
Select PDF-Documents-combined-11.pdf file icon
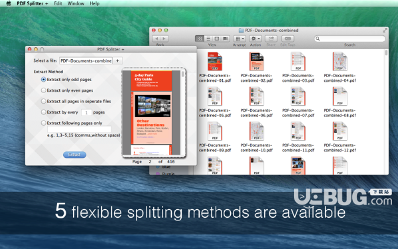298,131
